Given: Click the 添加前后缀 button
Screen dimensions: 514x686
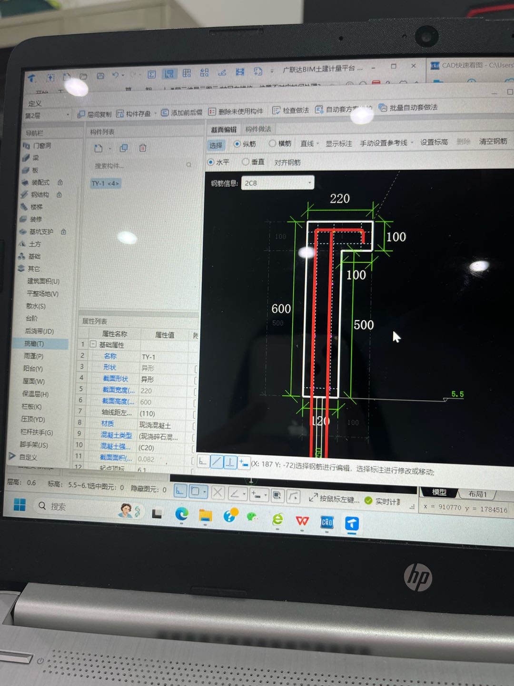Looking at the screenshot, I should tap(182, 113).
